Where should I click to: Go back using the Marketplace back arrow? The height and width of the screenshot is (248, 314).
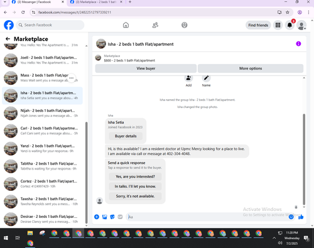[x=8, y=39]
